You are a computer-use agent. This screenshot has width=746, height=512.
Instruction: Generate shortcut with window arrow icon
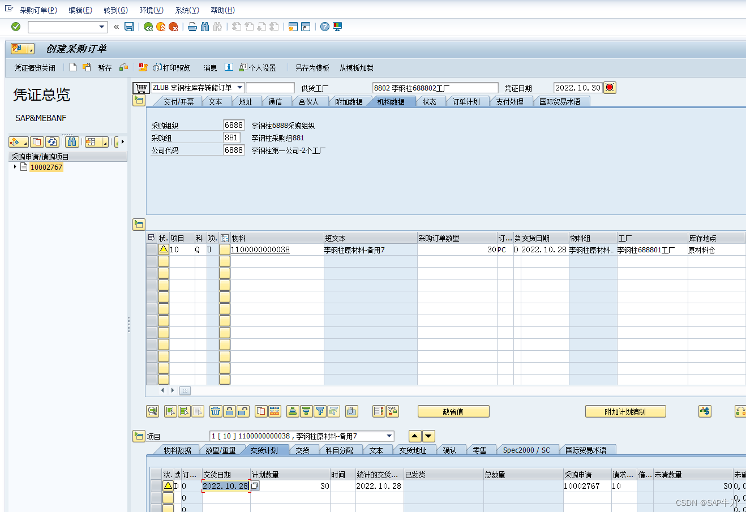click(306, 27)
